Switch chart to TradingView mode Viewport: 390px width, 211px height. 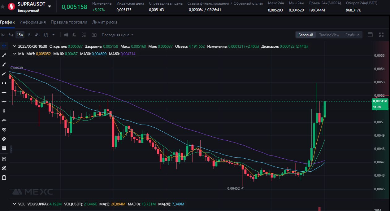(x=329, y=35)
